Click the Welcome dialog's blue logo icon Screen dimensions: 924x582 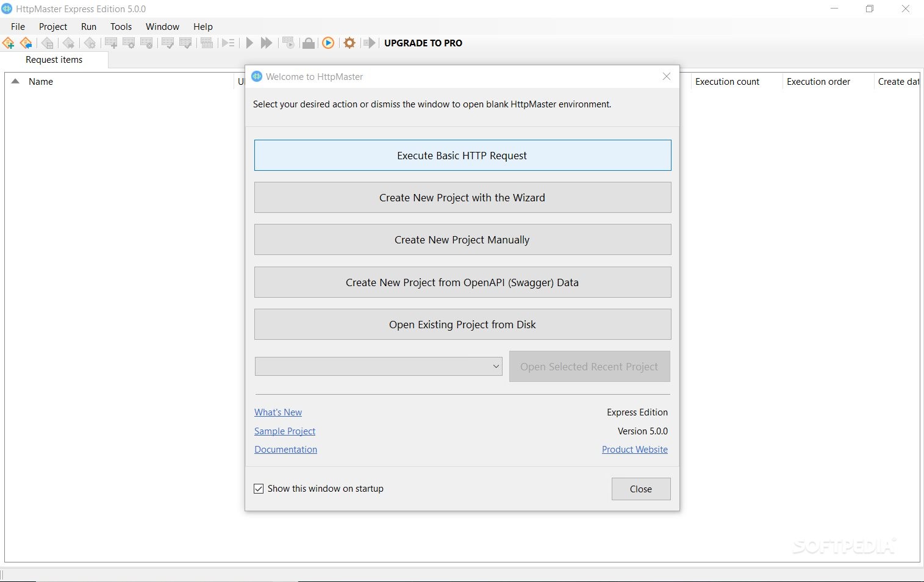(257, 76)
